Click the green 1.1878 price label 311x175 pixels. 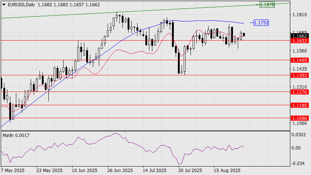[x=267, y=4]
